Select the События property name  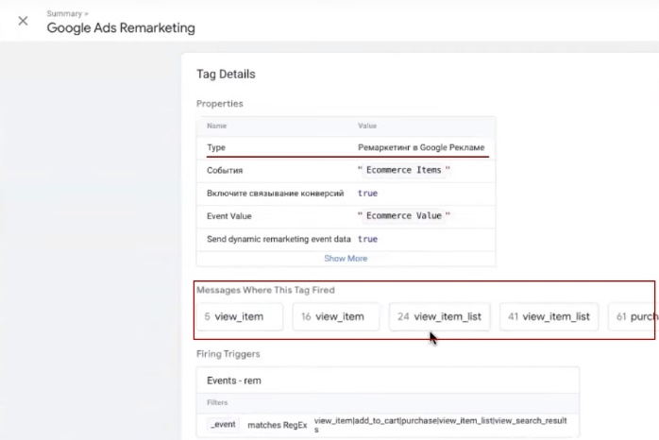point(225,170)
